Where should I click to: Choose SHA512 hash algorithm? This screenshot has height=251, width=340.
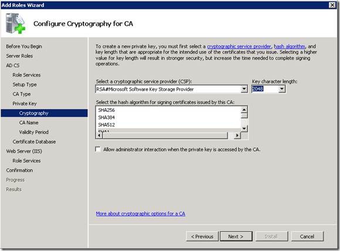[107, 125]
